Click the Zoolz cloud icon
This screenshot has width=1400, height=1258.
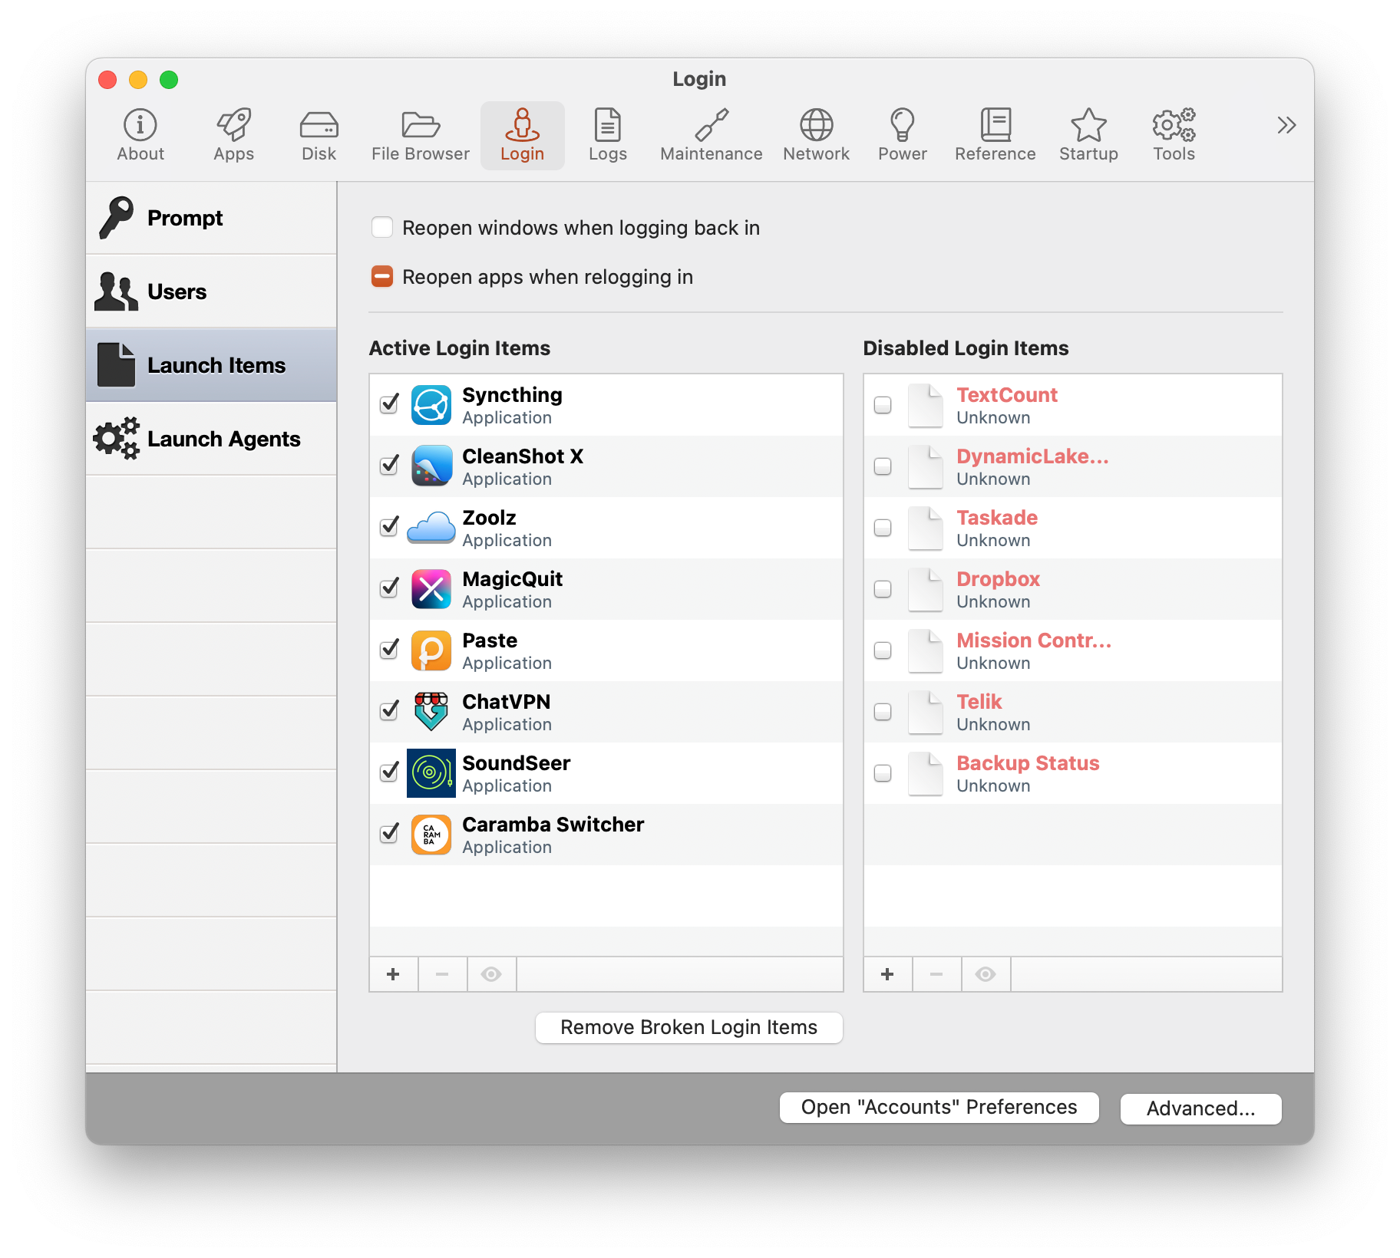click(x=431, y=528)
